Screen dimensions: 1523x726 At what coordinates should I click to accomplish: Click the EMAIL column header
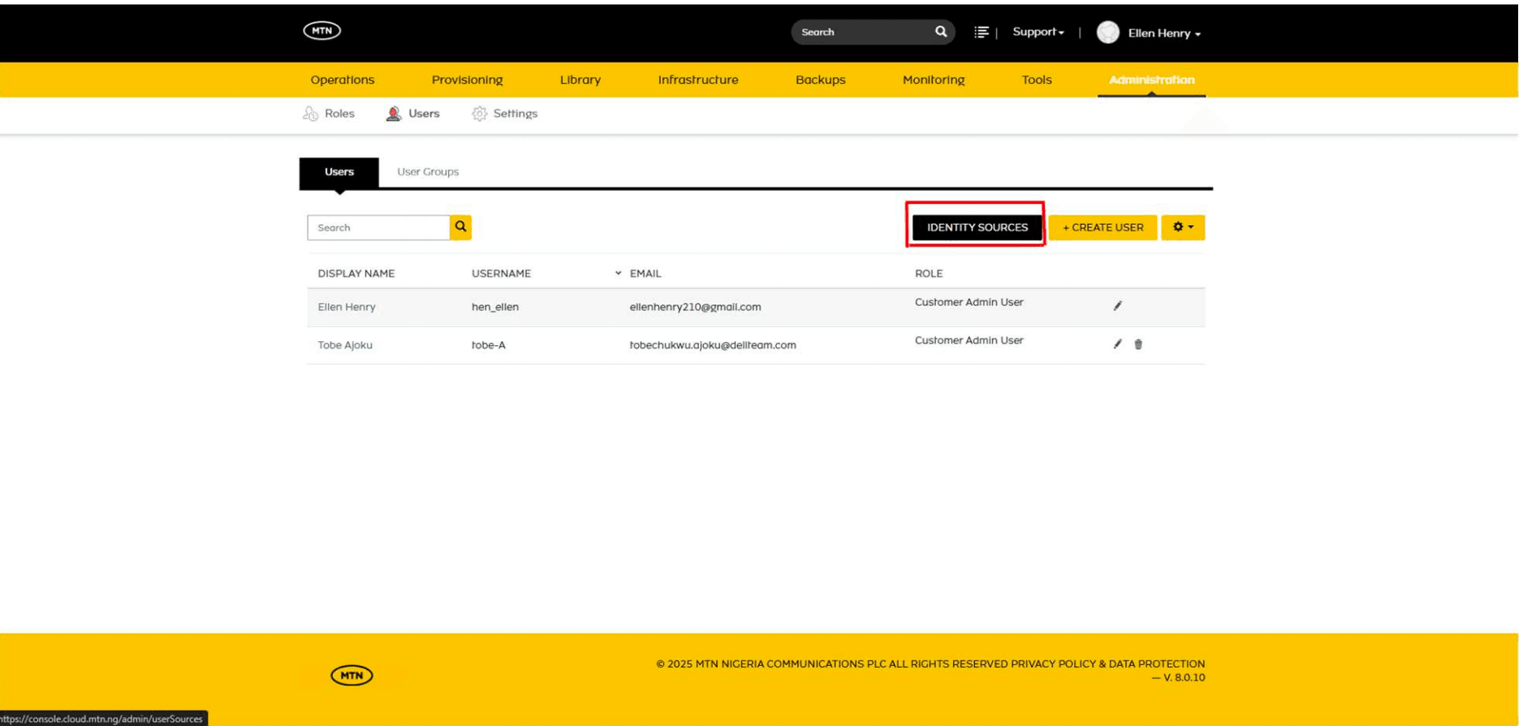click(647, 274)
